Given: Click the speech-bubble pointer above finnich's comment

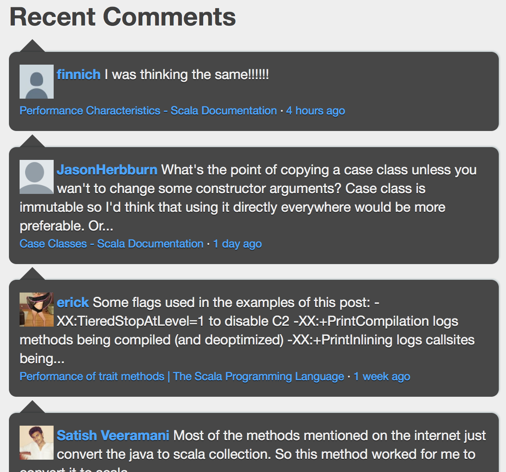Looking at the screenshot, I should pos(32,46).
